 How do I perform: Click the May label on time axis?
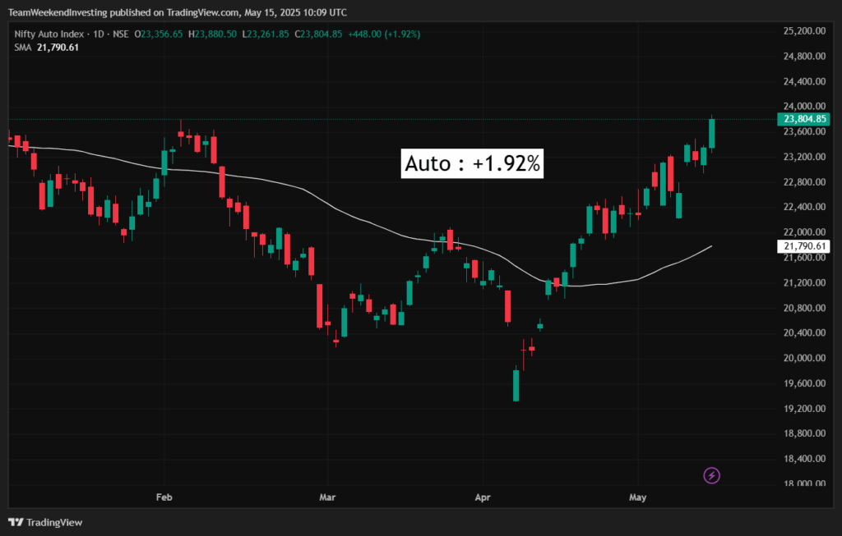tap(637, 497)
